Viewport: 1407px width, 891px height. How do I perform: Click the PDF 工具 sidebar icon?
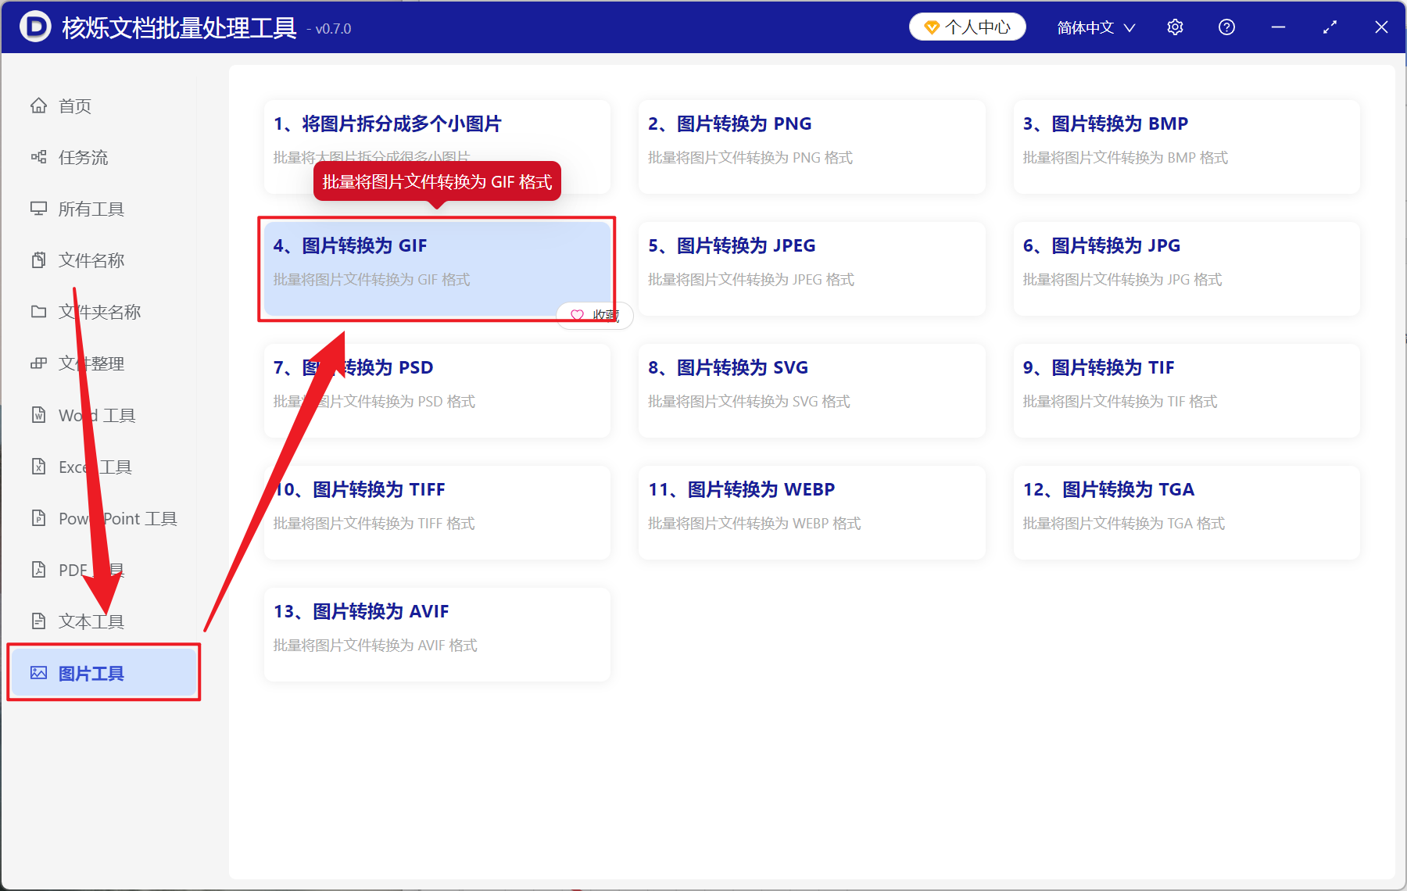38,570
